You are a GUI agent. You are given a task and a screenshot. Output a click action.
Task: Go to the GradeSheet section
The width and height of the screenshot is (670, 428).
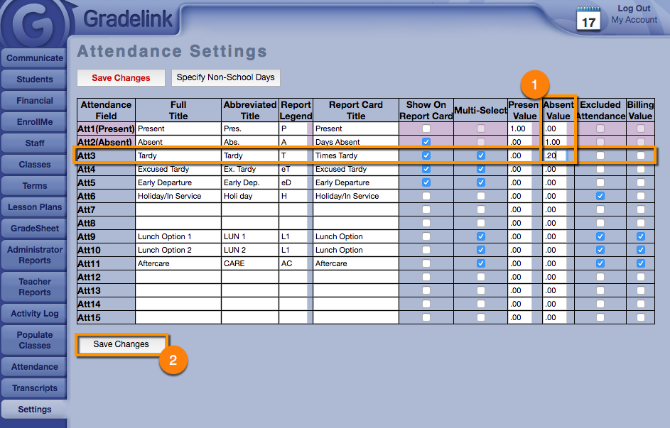[x=35, y=229]
